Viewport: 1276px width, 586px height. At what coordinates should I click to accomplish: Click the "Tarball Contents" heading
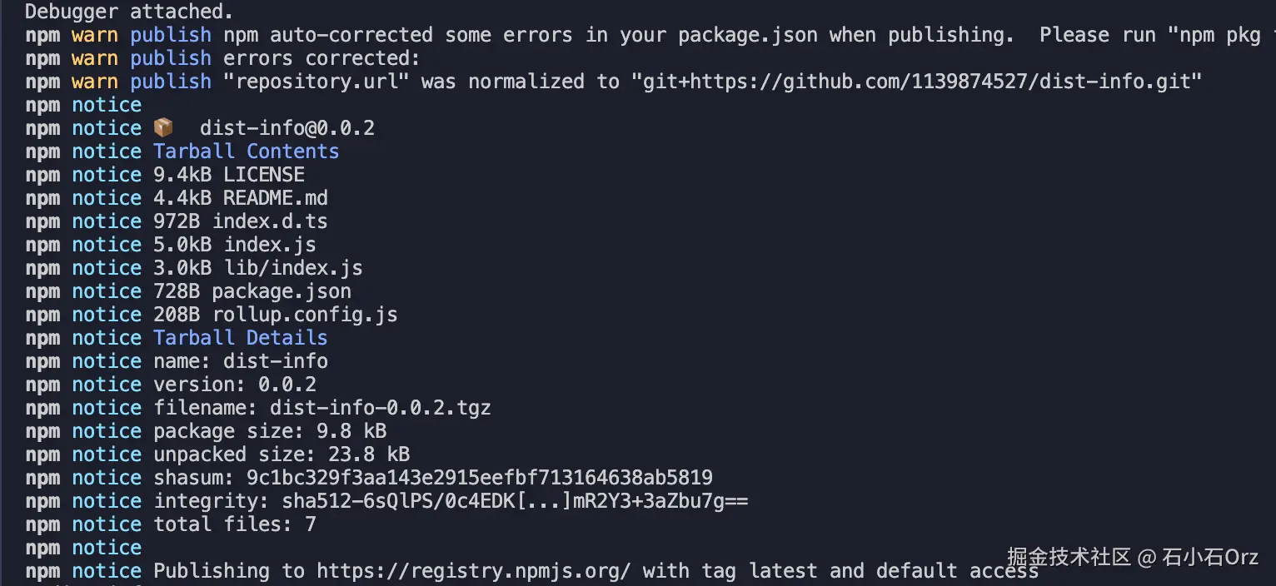point(246,151)
